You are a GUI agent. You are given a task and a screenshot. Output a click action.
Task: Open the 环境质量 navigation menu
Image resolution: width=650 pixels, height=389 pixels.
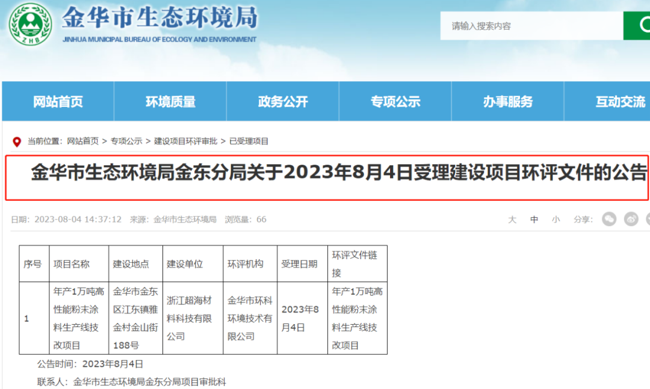[170, 102]
